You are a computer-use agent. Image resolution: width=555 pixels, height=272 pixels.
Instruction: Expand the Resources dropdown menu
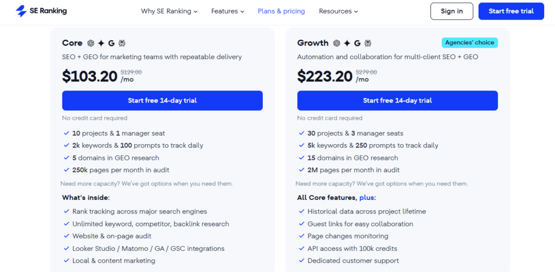(x=338, y=11)
